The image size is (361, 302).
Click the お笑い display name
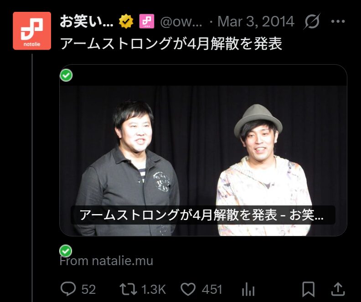(x=87, y=21)
